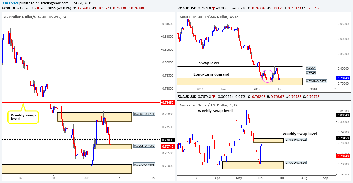Viewport: 353px width, 183px height.
Task: Click the '0.7551-0.7624' demand zone label
Action: (x=296, y=162)
